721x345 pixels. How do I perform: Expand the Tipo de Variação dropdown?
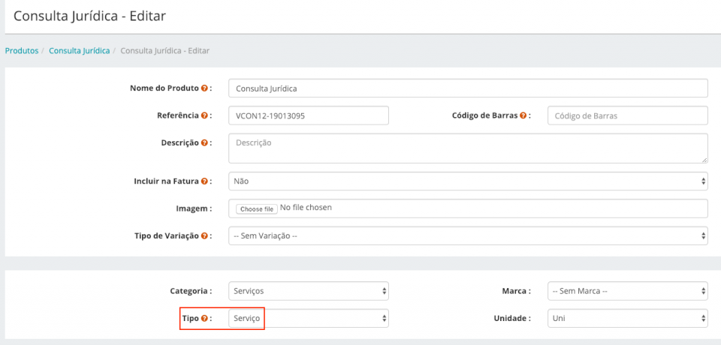(467, 235)
